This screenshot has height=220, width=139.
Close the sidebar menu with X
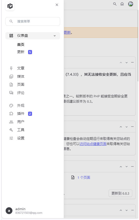(x=57, y=5)
